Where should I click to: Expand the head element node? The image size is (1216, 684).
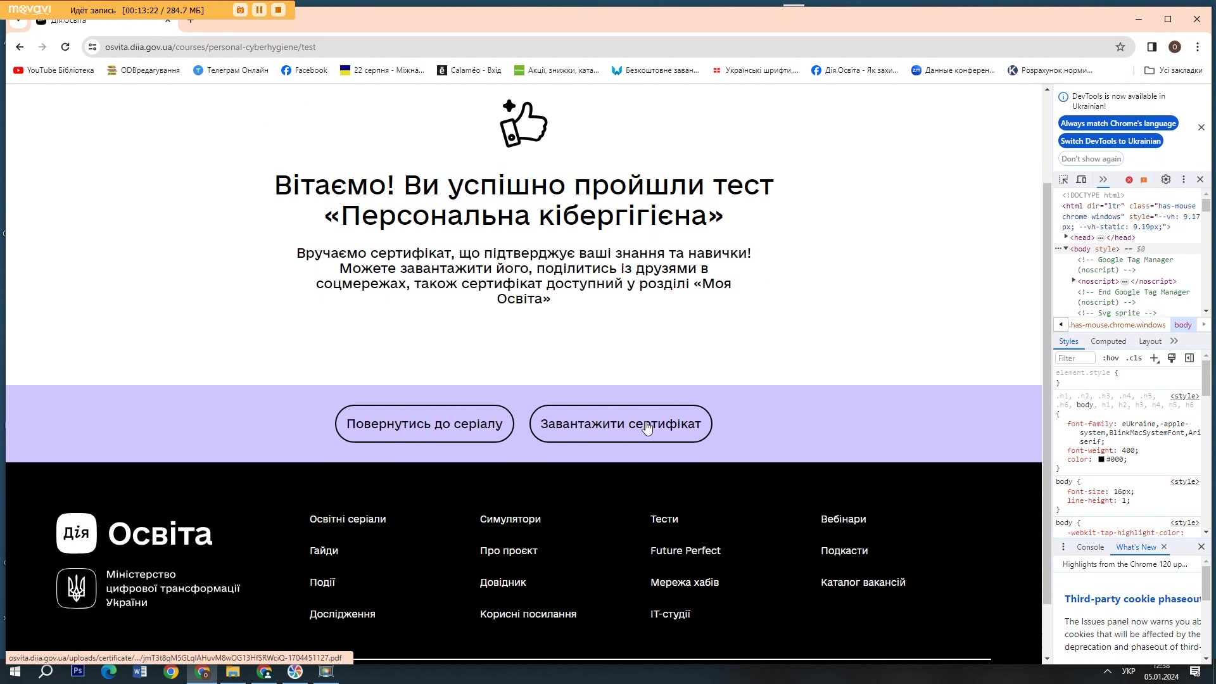(1066, 237)
